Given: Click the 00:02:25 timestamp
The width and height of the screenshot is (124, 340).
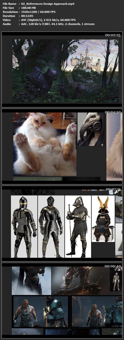Looking at the screenshot, I should (113, 35).
